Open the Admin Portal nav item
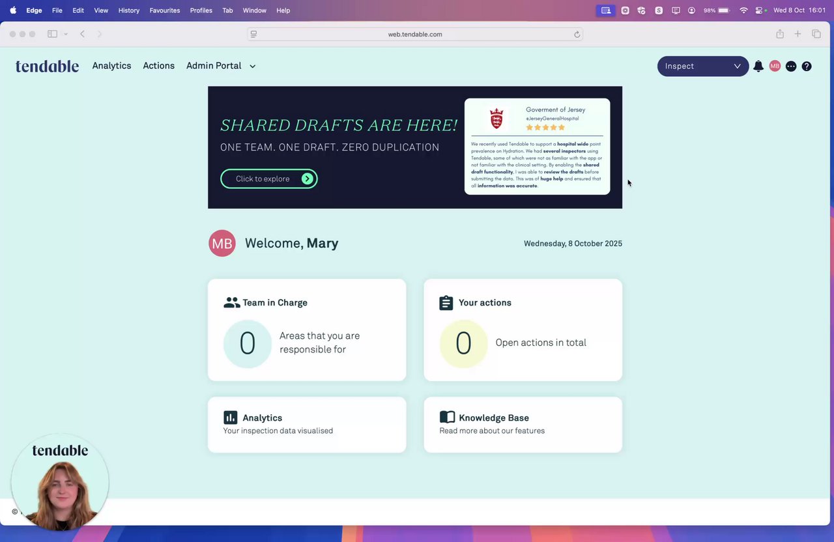834x542 pixels. click(x=214, y=66)
